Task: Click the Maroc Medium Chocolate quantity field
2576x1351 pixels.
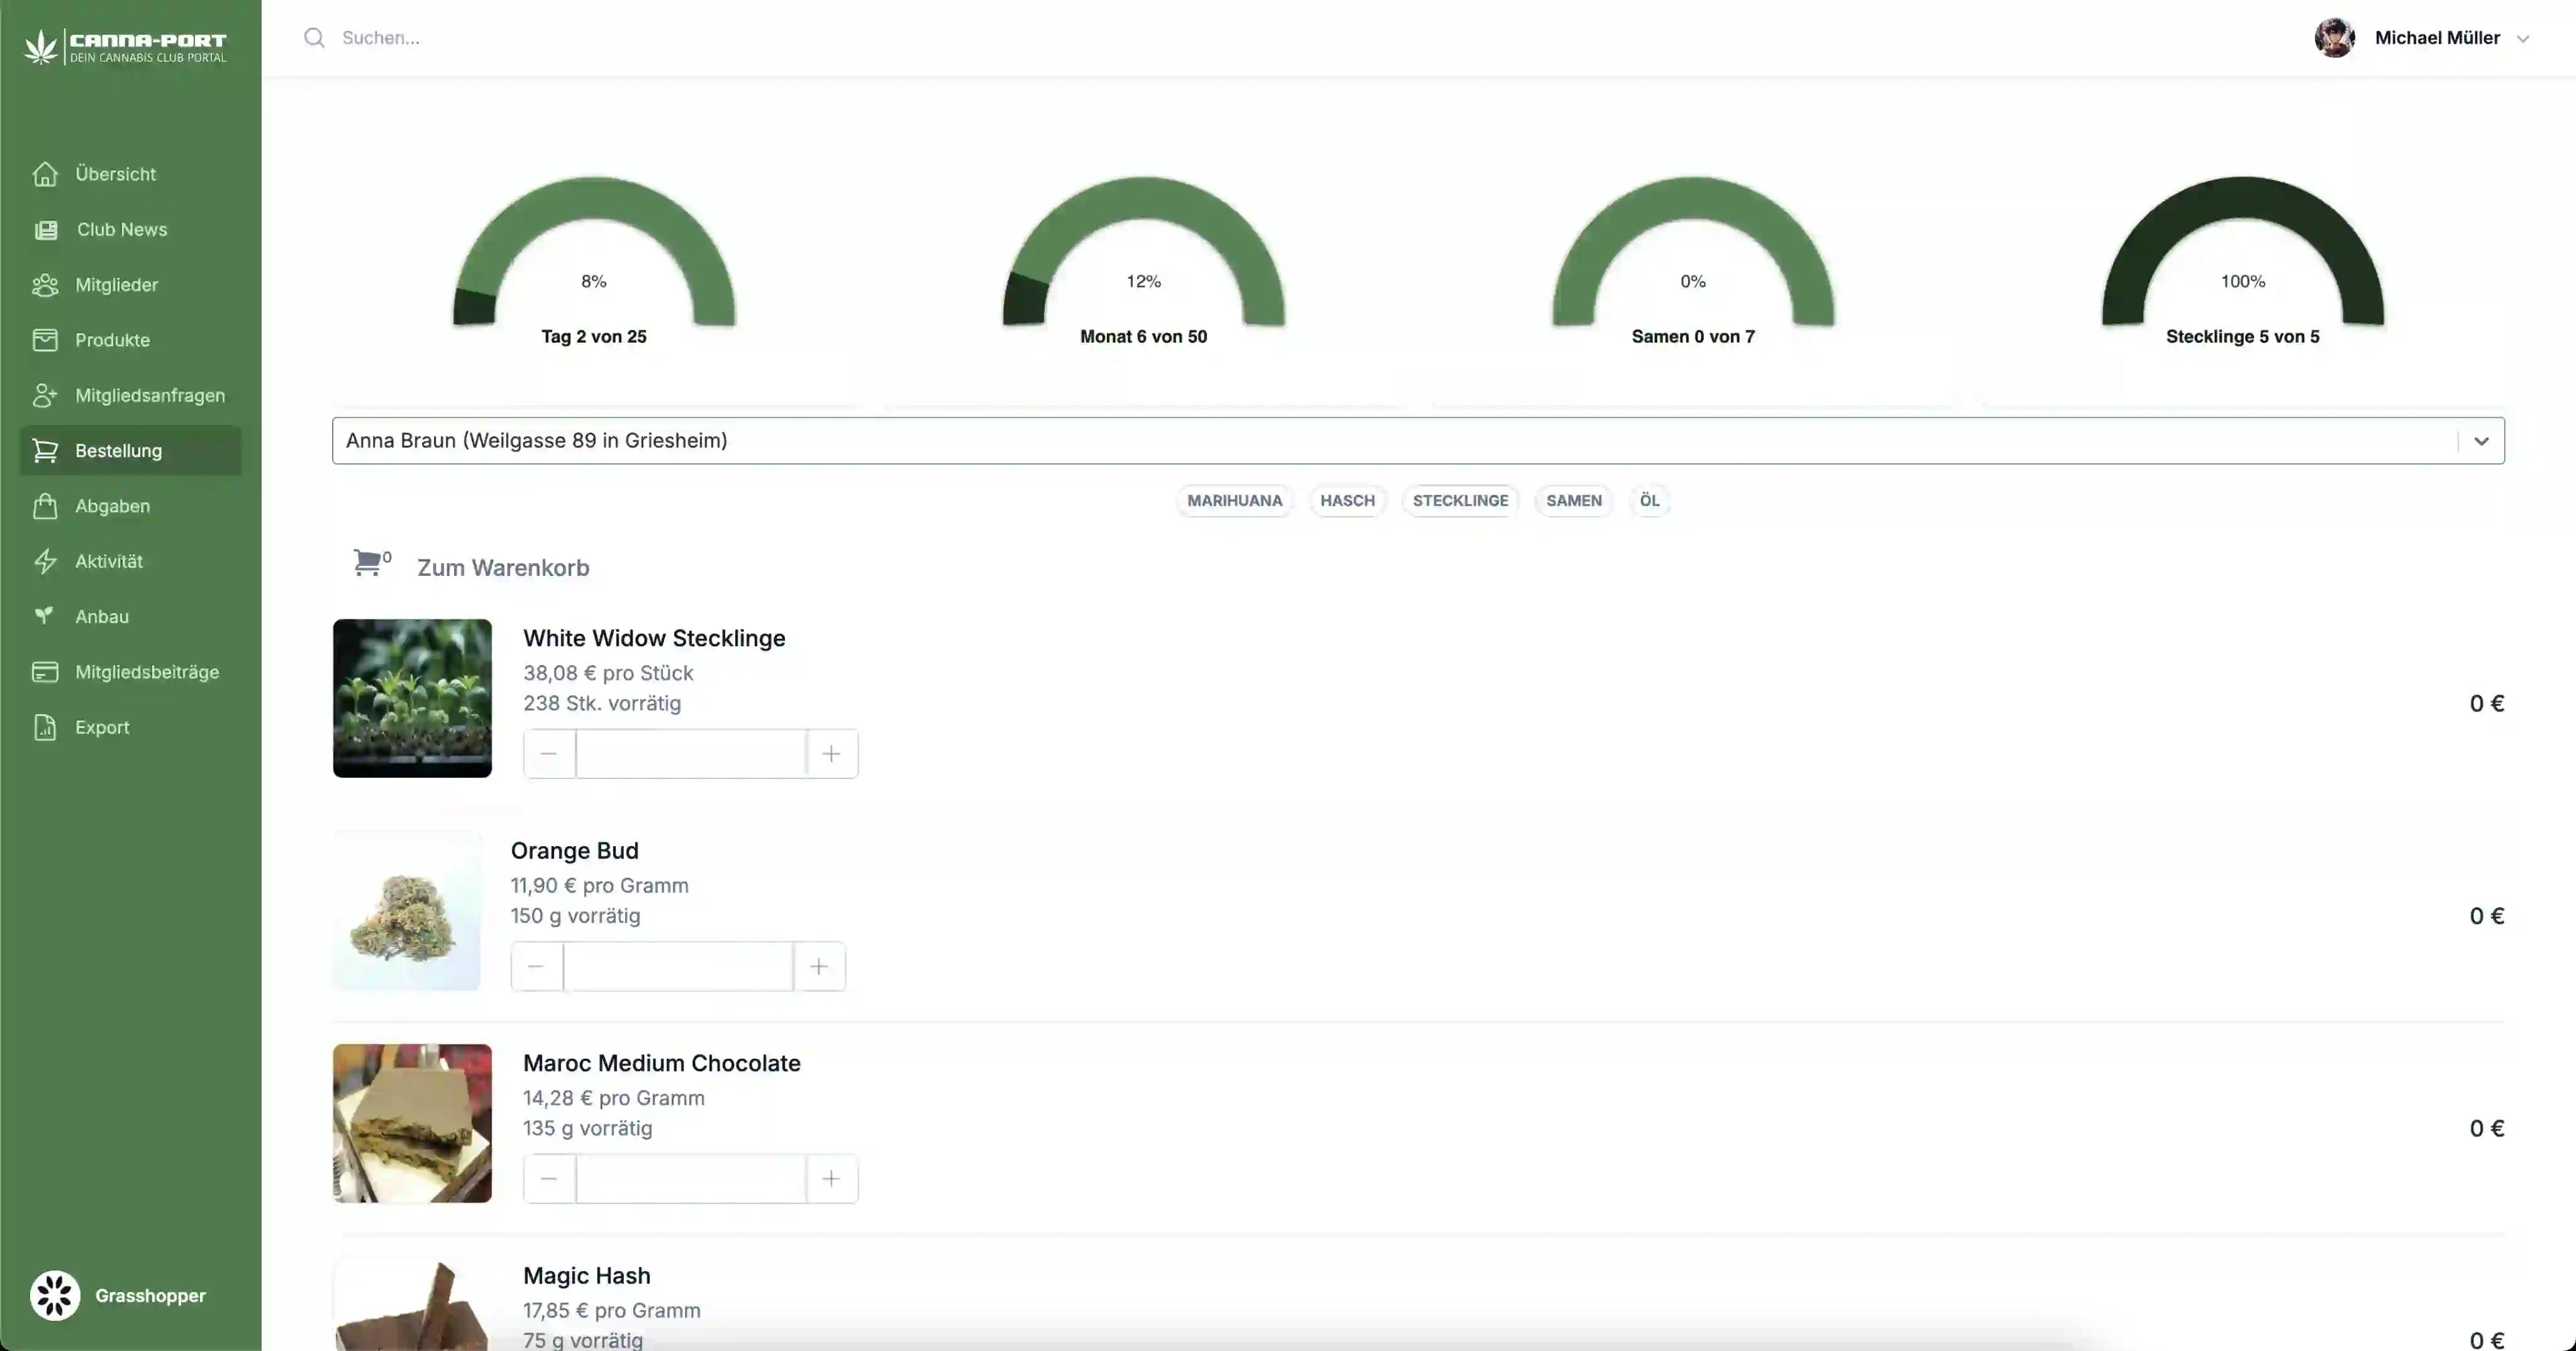Action: (x=691, y=1179)
